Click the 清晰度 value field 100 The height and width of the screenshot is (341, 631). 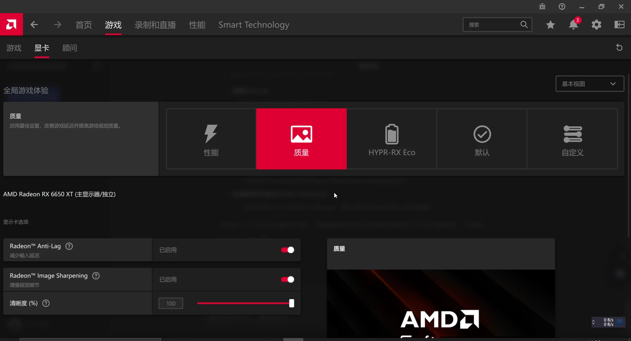click(x=170, y=303)
